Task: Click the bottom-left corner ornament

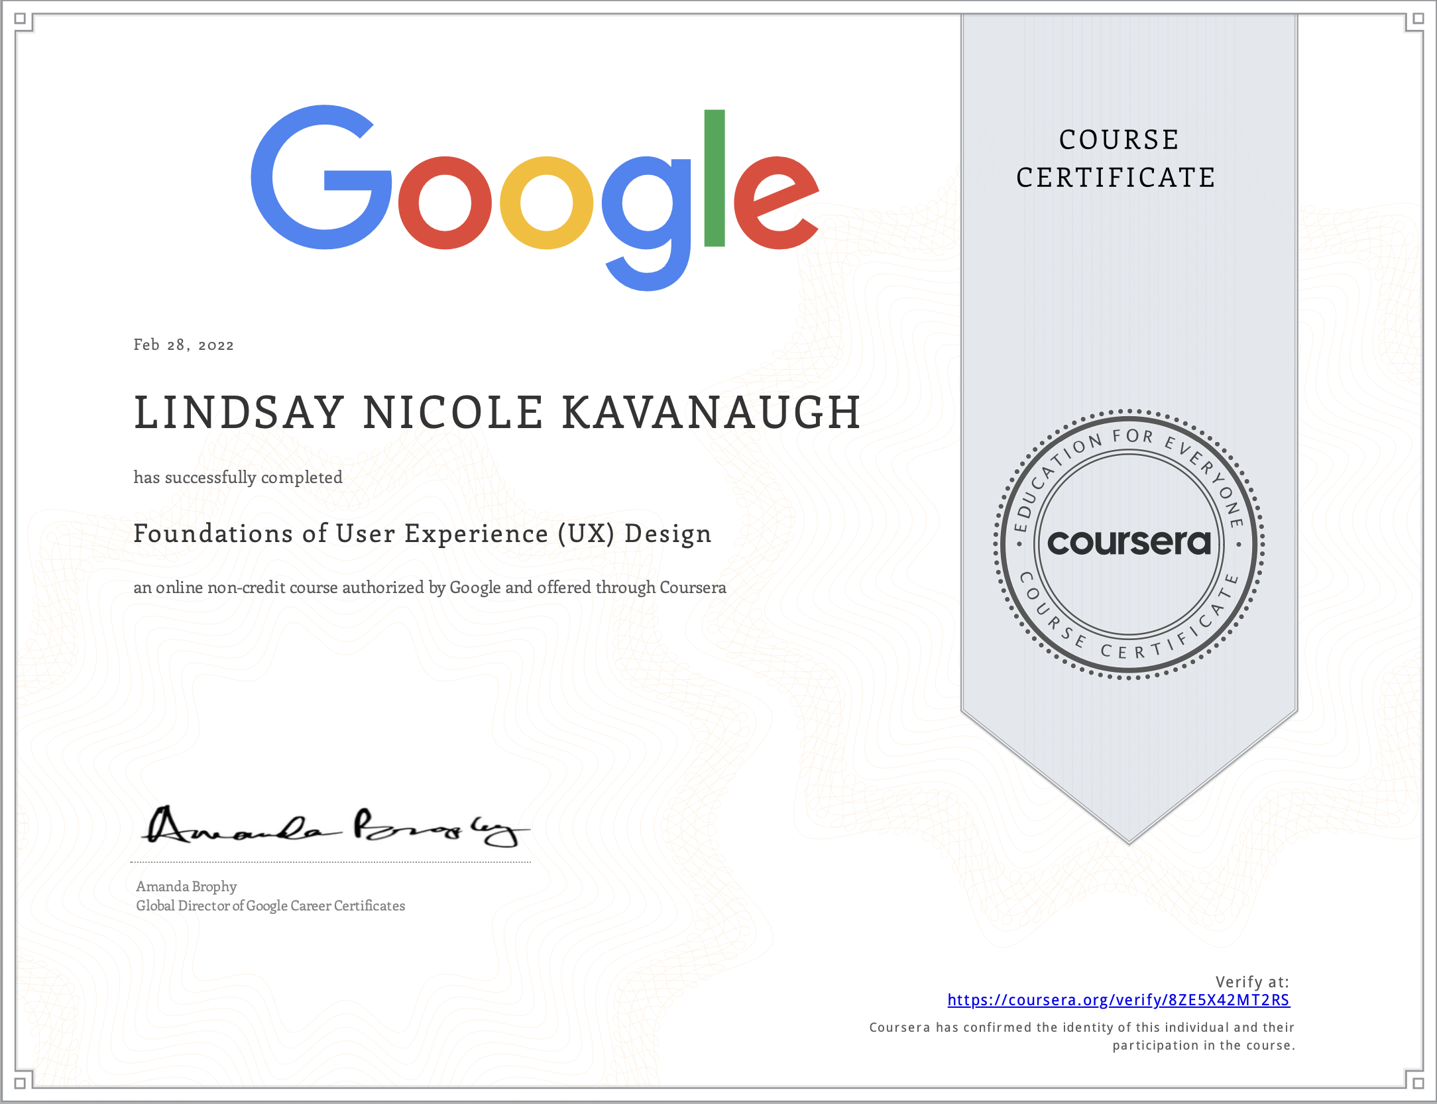Action: 21,1083
